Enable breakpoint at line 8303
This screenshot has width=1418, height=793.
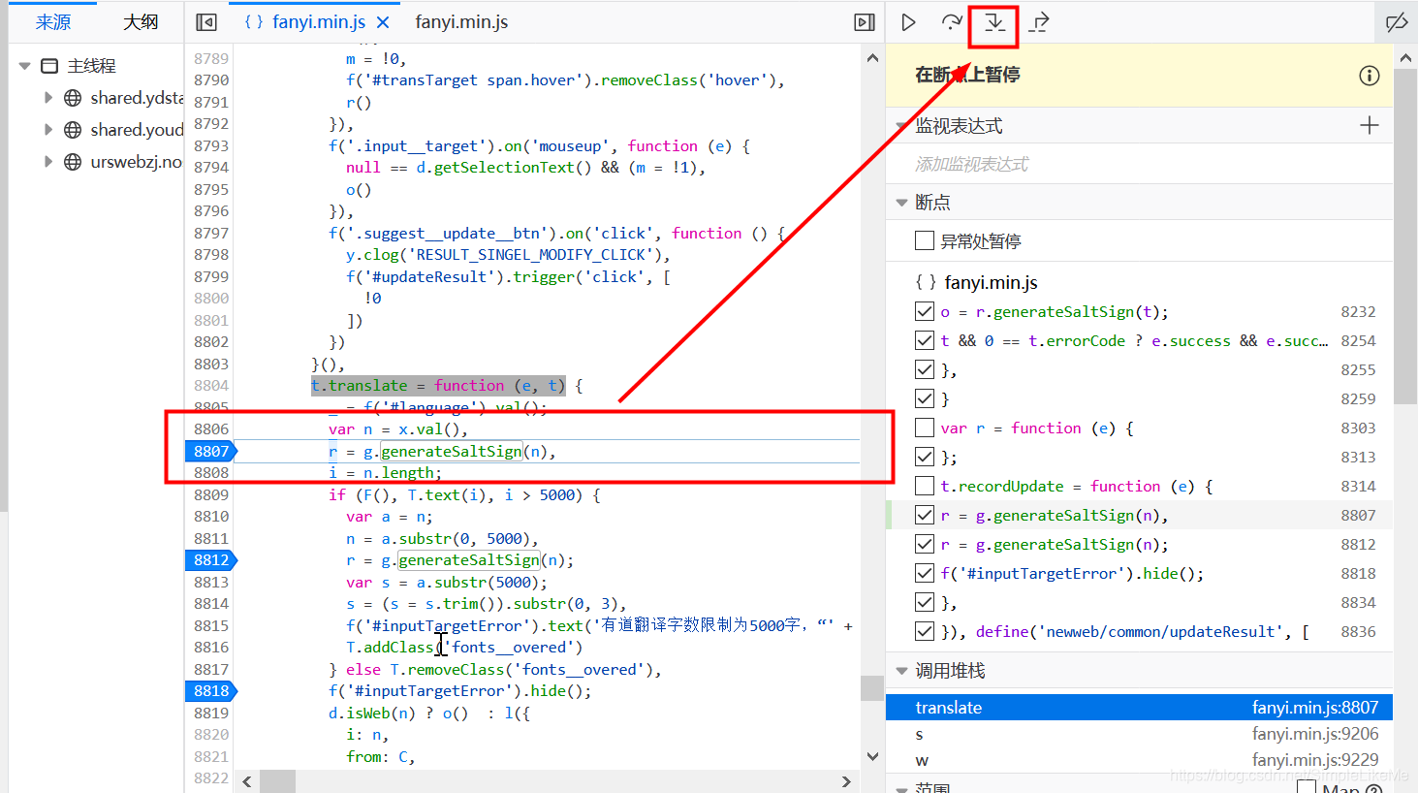(925, 428)
